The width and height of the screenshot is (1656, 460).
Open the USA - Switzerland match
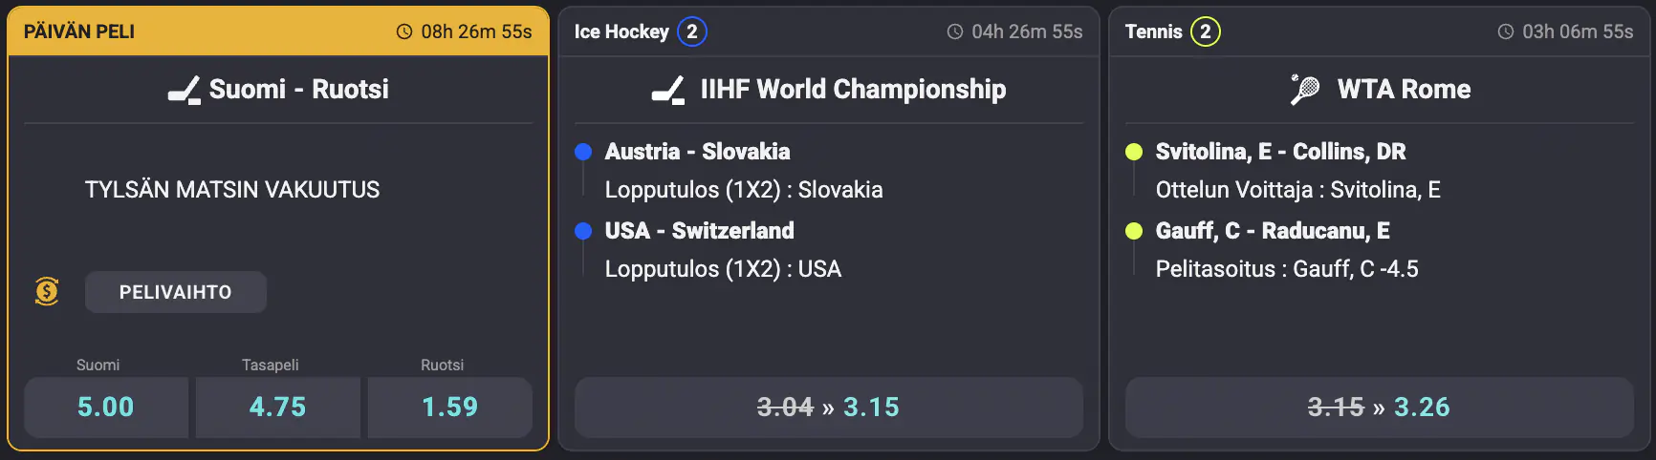pos(699,231)
